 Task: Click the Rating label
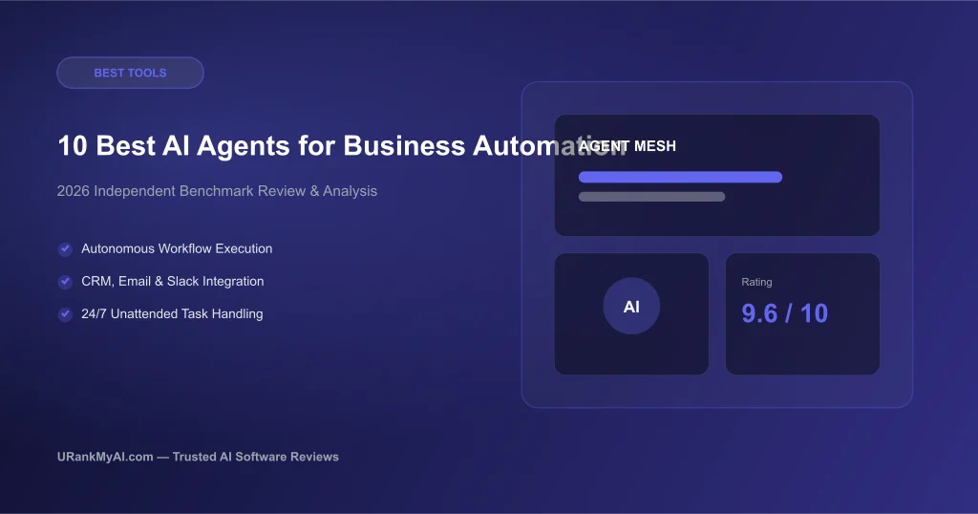click(x=756, y=282)
